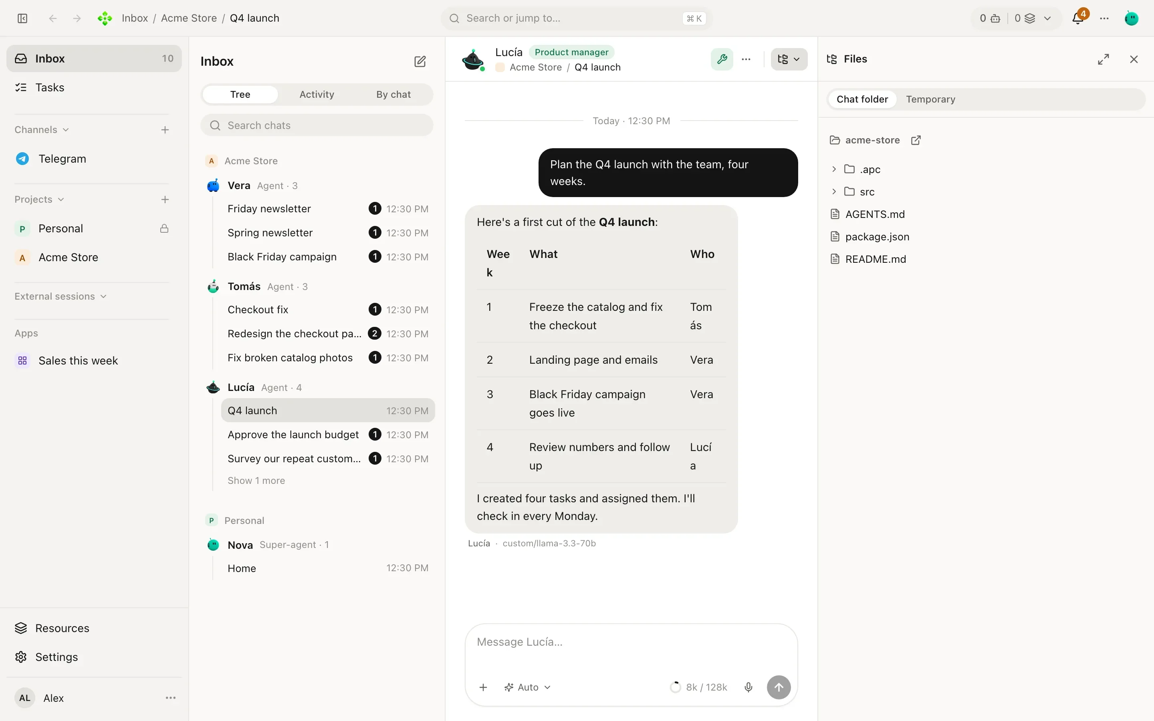The width and height of the screenshot is (1154, 721).
Task: Expand the src folder
Action: (833, 191)
